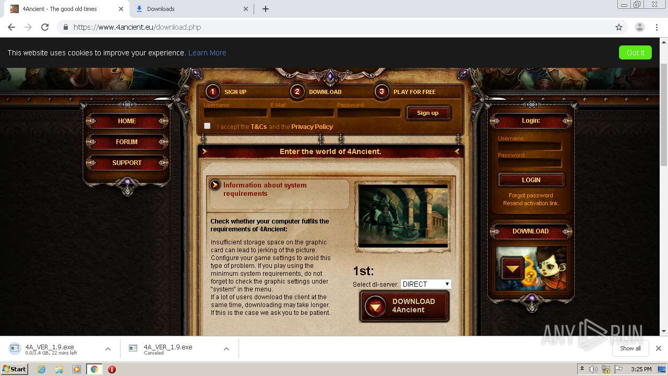
Task: Click the Chrome taskbar icon
Action: pos(94,369)
